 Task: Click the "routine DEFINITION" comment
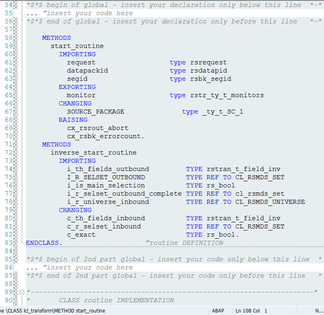pyautogui.click(x=184, y=243)
